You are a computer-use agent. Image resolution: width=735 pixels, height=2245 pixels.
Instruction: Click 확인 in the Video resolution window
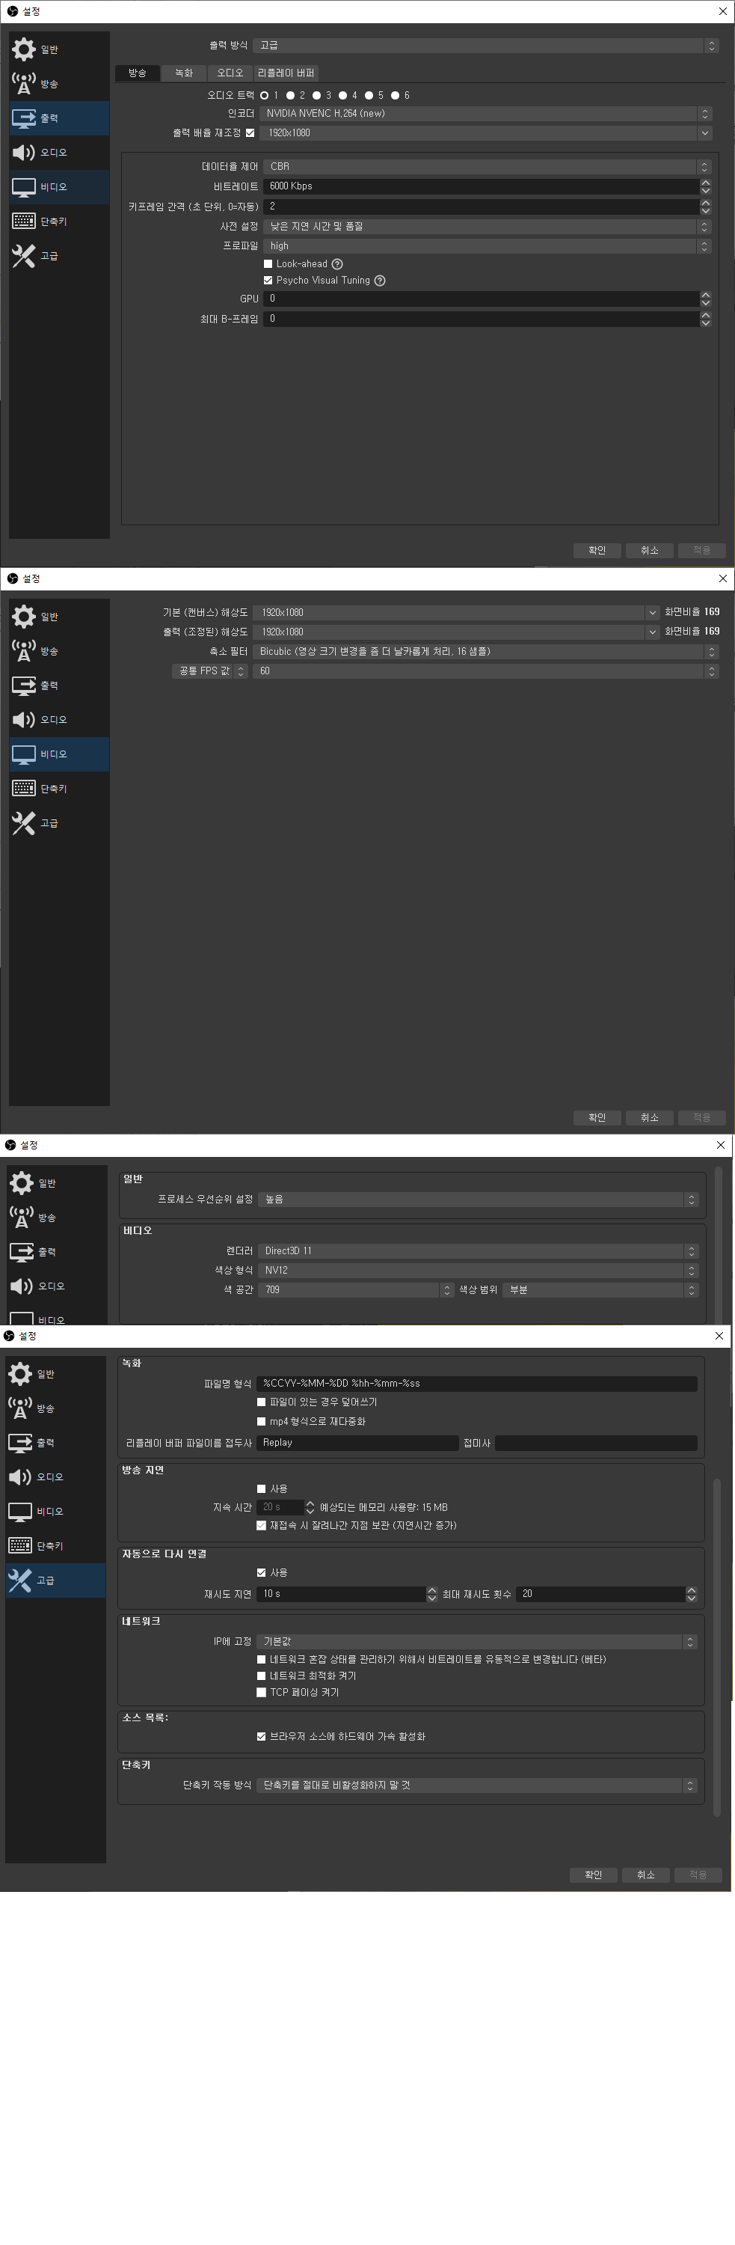coord(597,1118)
